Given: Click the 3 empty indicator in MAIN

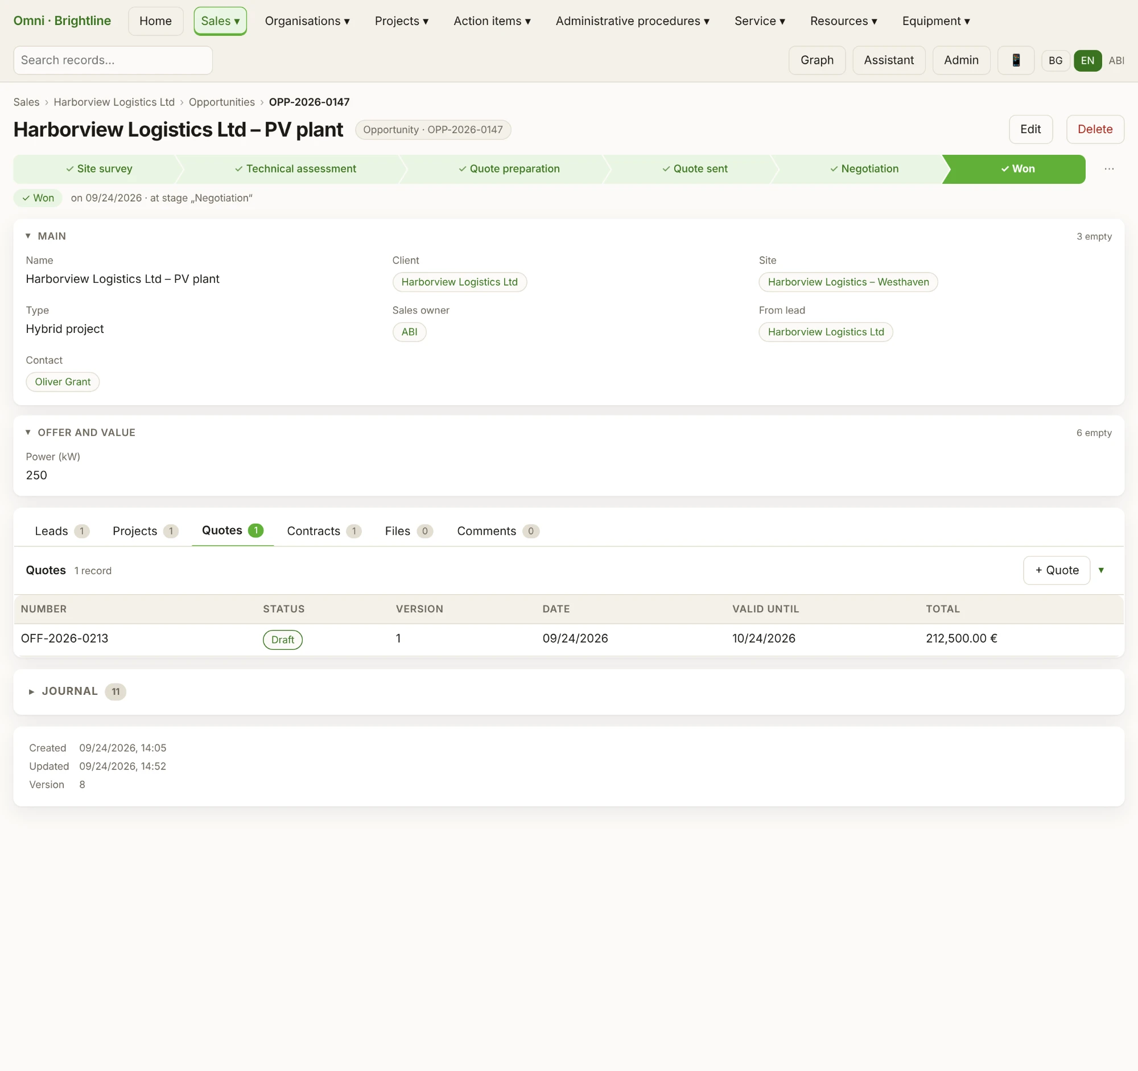Looking at the screenshot, I should [1094, 236].
